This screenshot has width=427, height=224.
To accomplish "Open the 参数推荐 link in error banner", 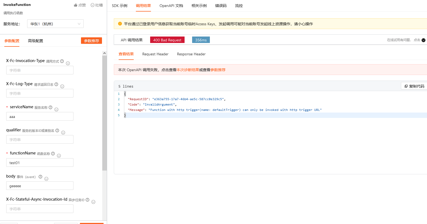I will tap(218, 70).
